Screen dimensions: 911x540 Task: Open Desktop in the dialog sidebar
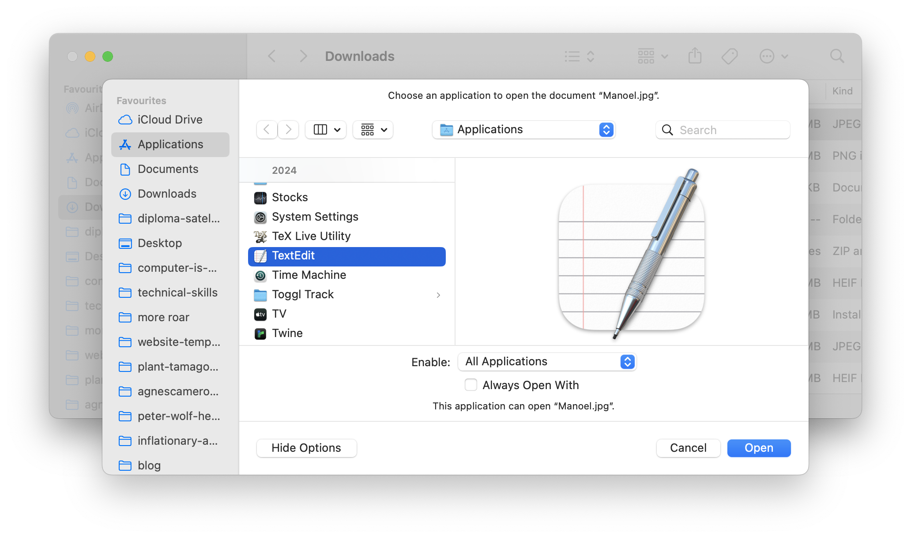(170, 243)
